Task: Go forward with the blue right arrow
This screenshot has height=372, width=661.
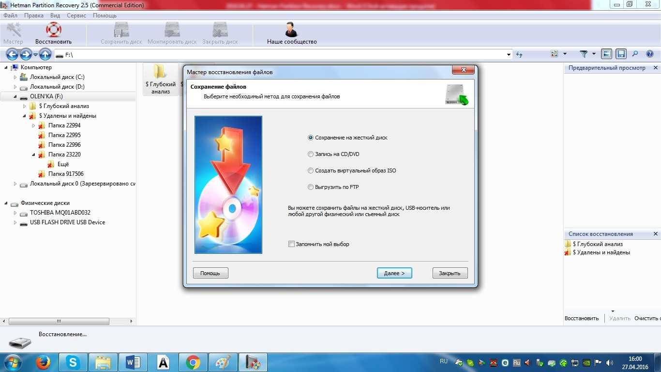Action: tap(26, 54)
